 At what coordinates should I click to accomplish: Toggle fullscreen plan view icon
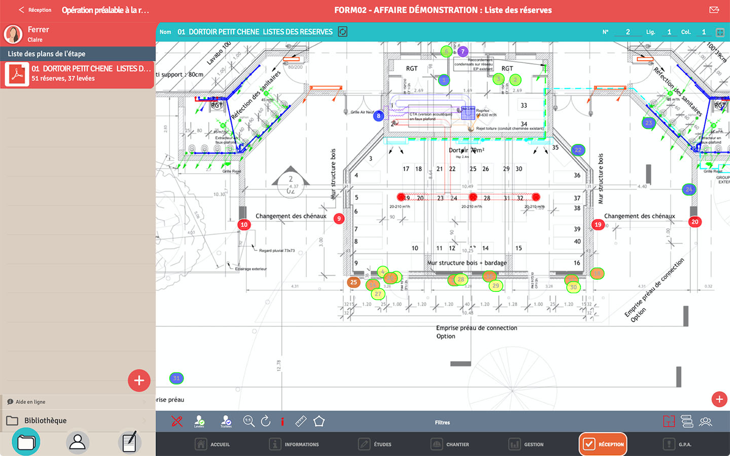tap(720, 32)
